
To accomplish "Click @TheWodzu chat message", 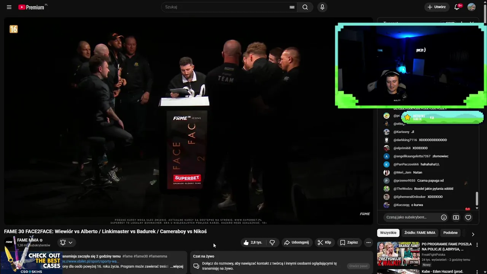I will 423,189.
